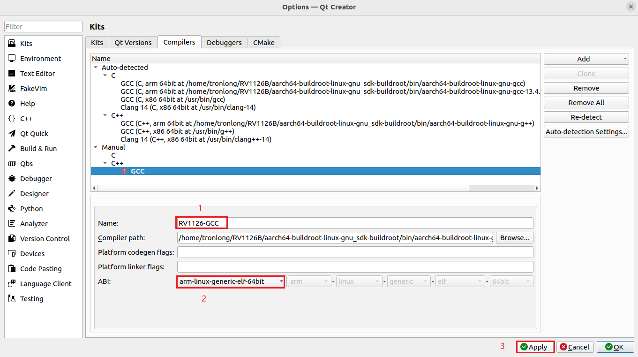Open Auto-detection Settings
The image size is (638, 357).
click(586, 132)
